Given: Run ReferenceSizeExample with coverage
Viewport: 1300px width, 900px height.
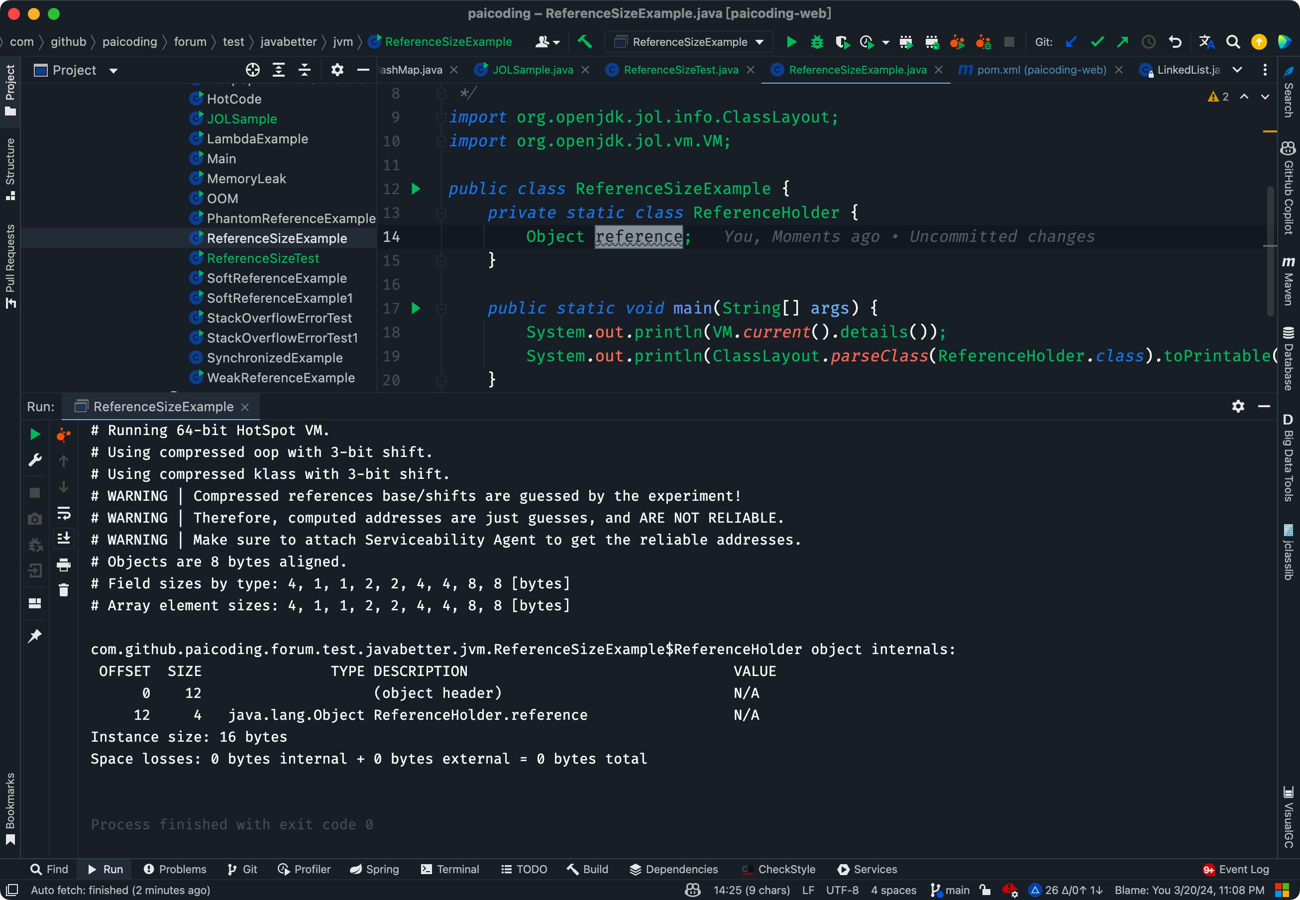Looking at the screenshot, I should pos(842,42).
